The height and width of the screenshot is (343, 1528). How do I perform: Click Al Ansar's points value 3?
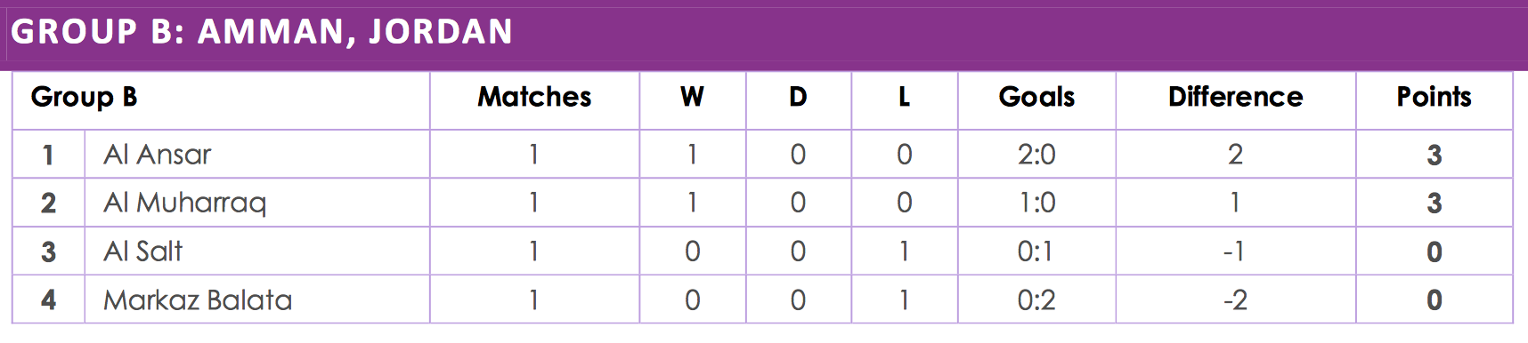(1434, 155)
